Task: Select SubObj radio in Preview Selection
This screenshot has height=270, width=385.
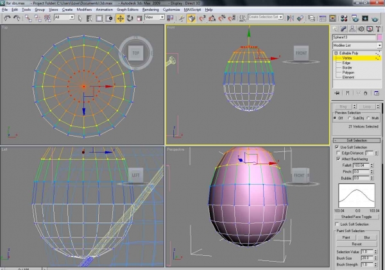Action: tap(350, 118)
